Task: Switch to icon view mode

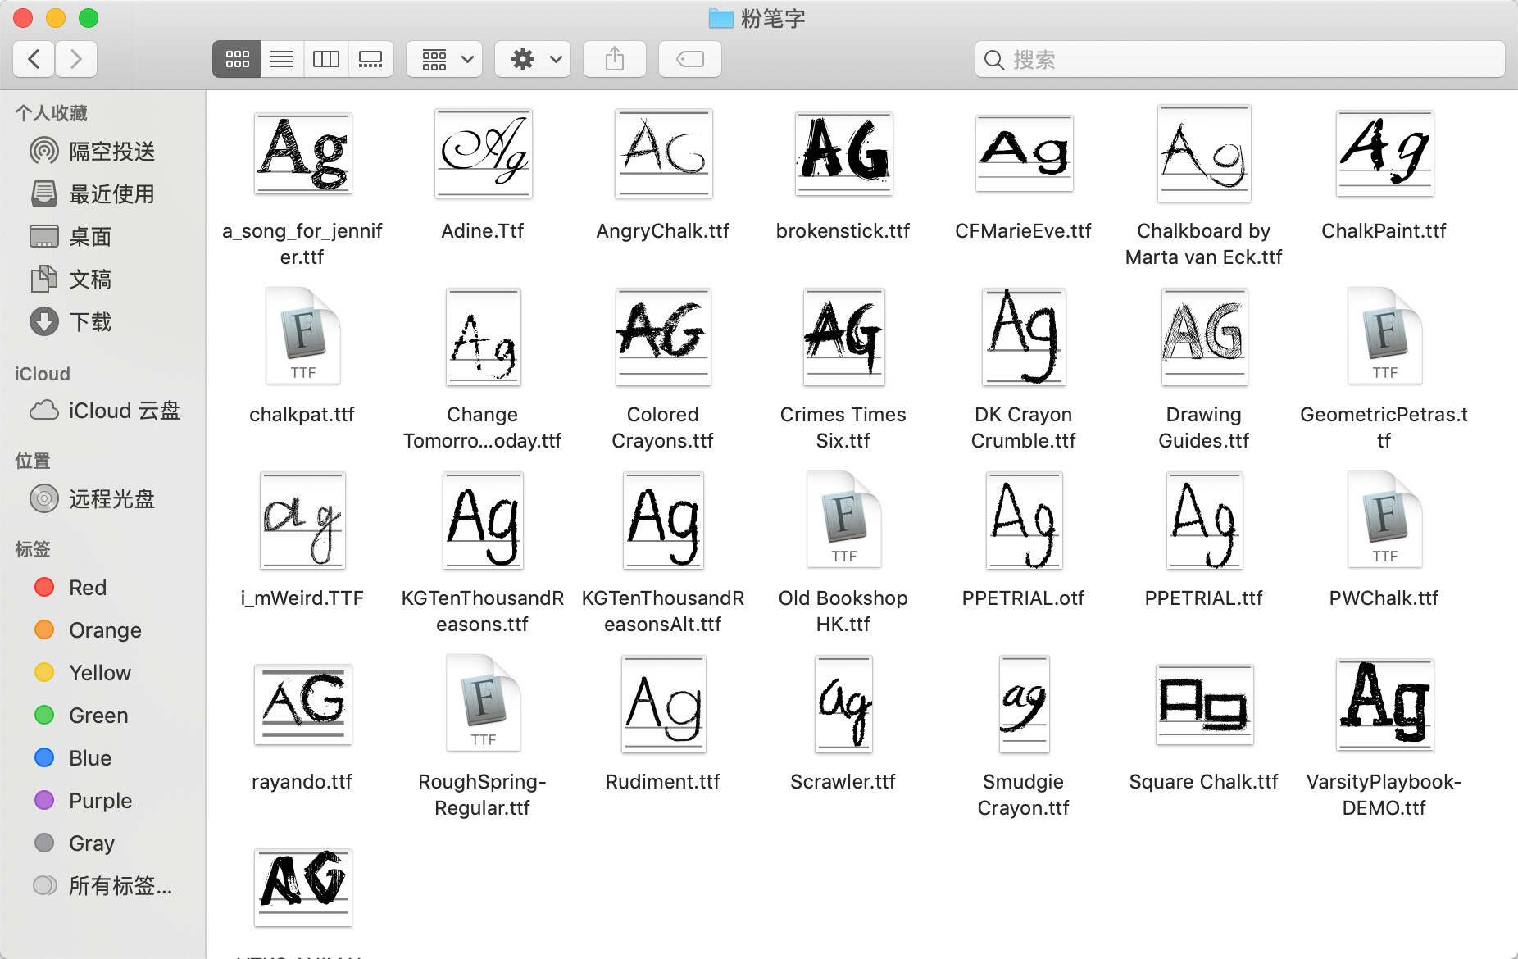Action: 237,59
